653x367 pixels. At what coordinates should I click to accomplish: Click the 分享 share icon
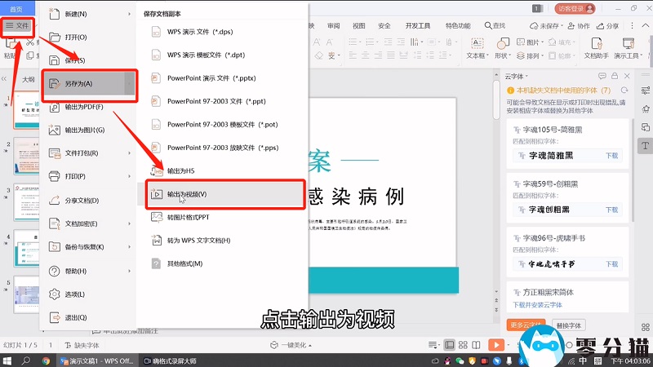pyautogui.click(x=607, y=26)
